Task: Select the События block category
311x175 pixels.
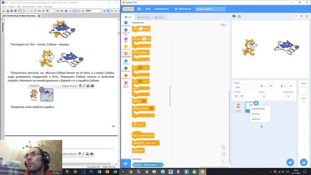Action: (x=126, y=48)
